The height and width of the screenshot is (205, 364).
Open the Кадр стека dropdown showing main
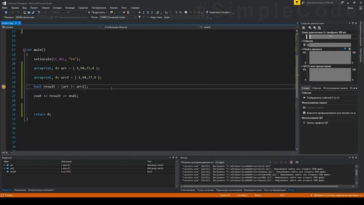click(186, 17)
